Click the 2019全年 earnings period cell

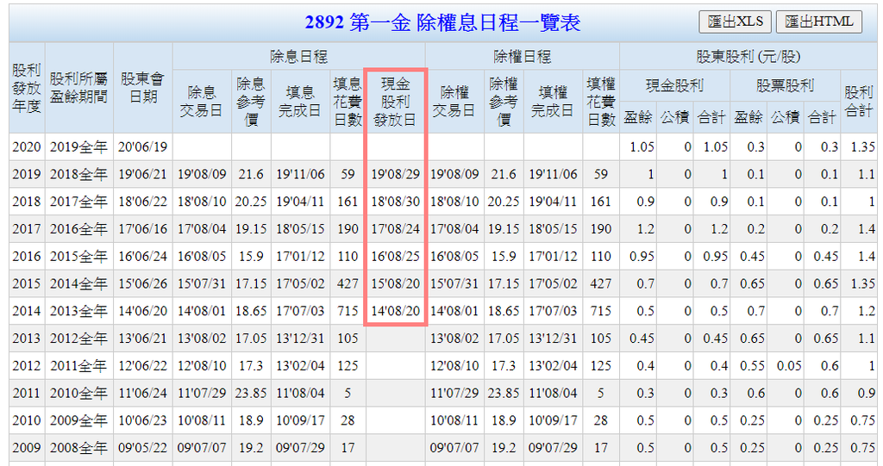[x=78, y=147]
